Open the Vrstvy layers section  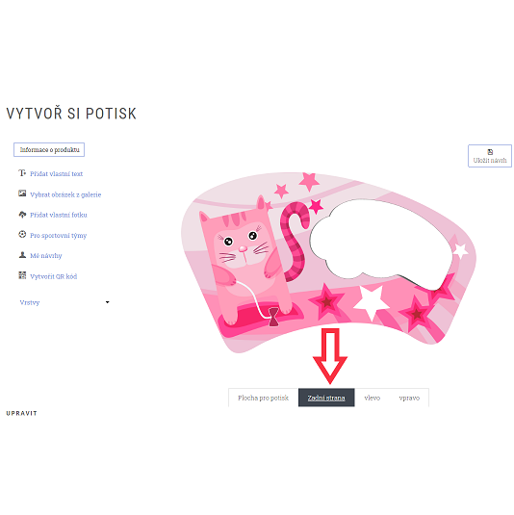pyautogui.click(x=30, y=302)
